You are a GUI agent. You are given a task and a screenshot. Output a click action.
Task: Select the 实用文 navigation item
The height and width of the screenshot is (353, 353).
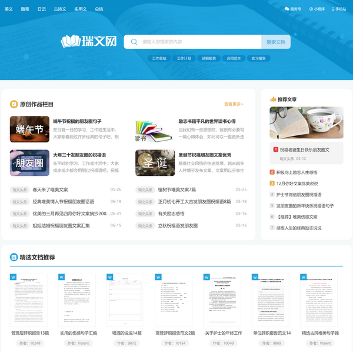point(80,9)
